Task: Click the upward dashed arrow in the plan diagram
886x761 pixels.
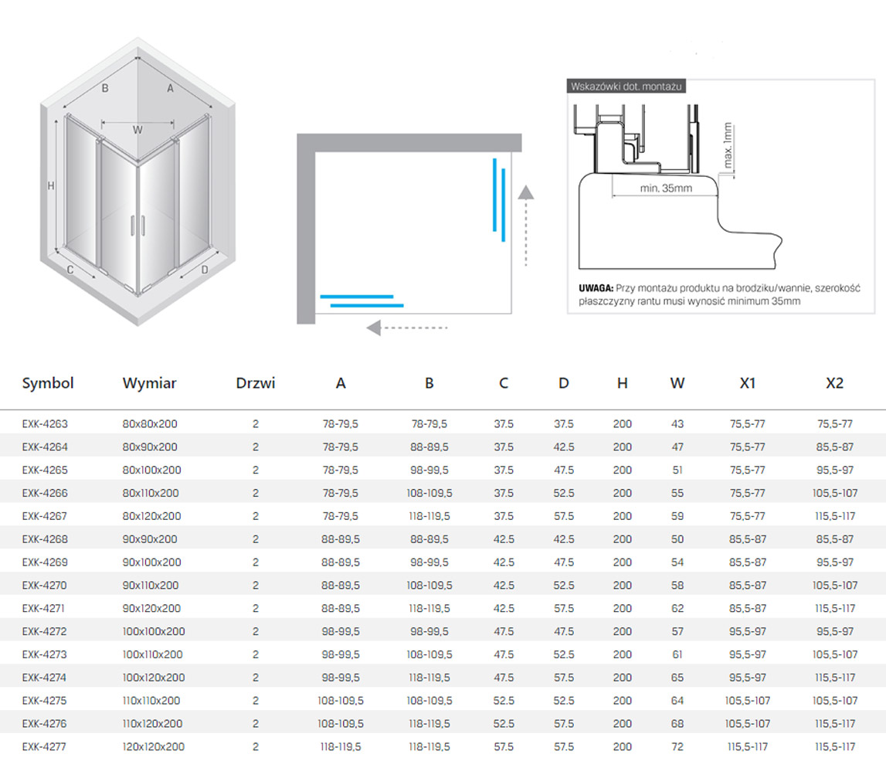Action: tap(525, 226)
